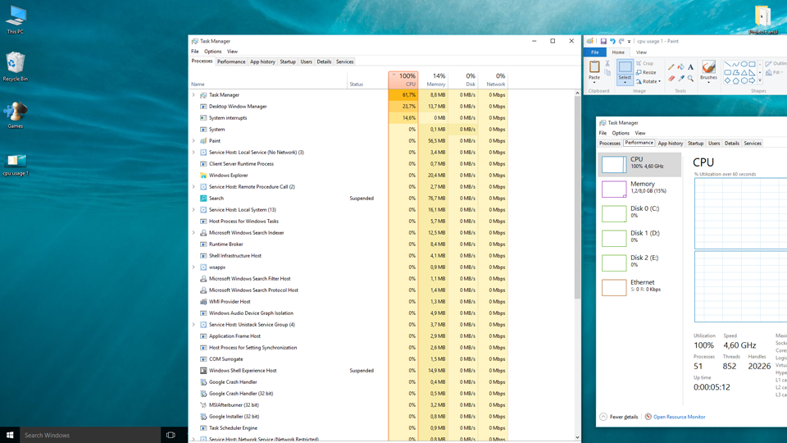Pick the Right arrow shape in Paint
Viewport: 787px width, 443px height.
[752, 80]
